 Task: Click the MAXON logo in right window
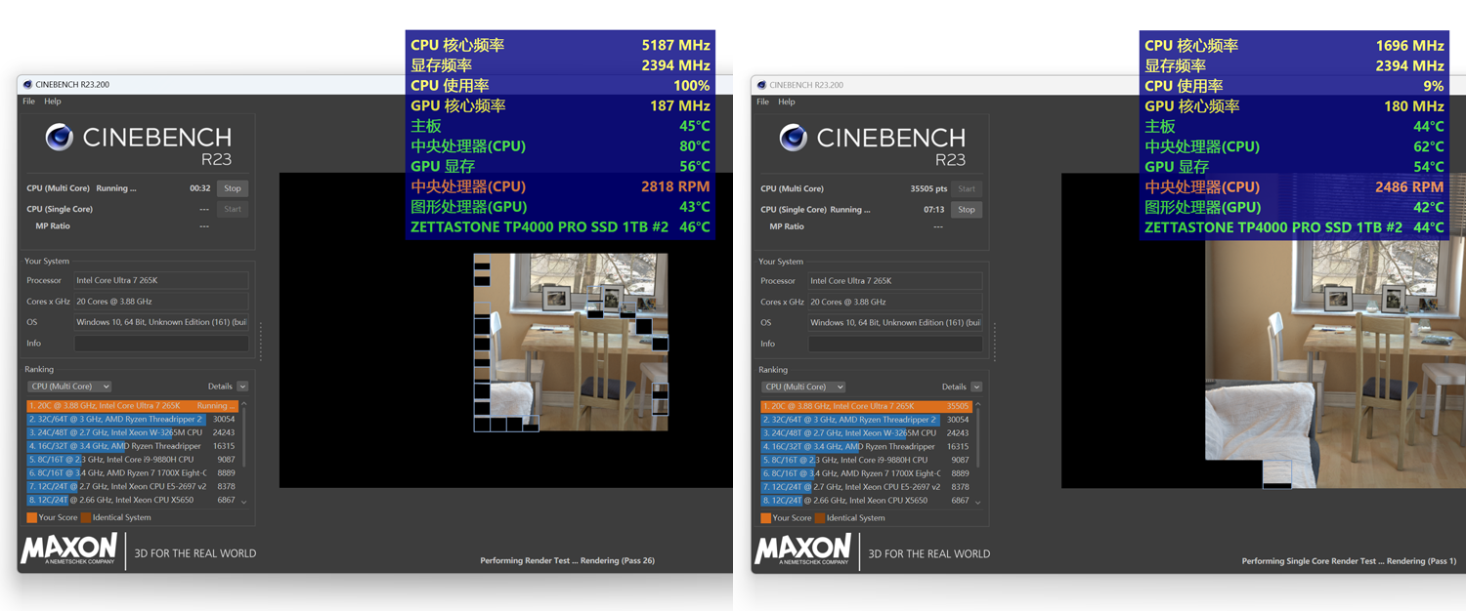tap(803, 550)
